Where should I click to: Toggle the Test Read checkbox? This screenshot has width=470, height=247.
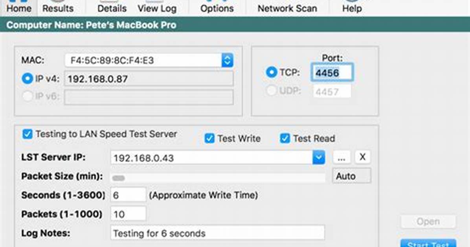click(285, 138)
